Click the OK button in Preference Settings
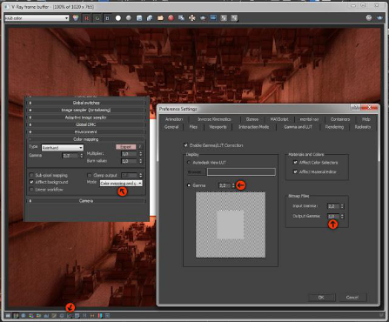Image resolution: width=389 pixels, height=322 pixels. tap(321, 298)
